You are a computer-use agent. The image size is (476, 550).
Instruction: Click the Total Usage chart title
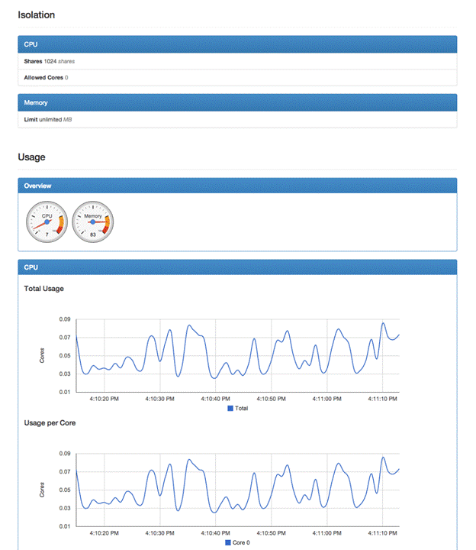tap(44, 289)
